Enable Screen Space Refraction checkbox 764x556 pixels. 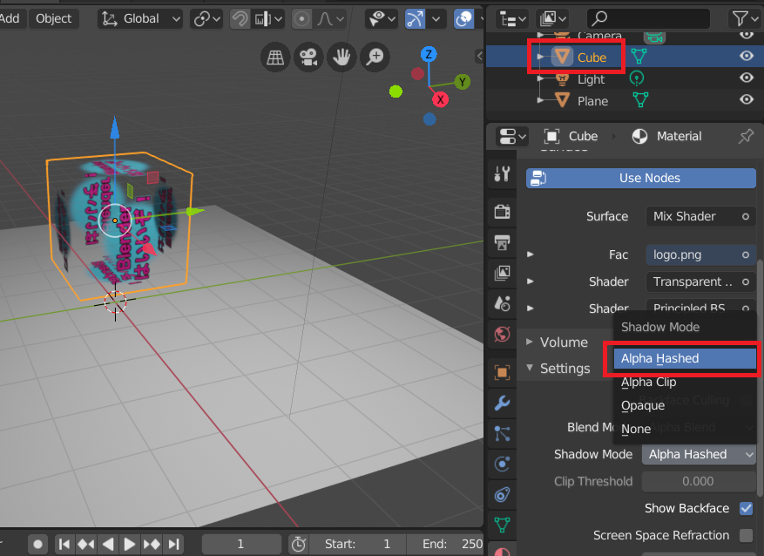click(x=746, y=535)
